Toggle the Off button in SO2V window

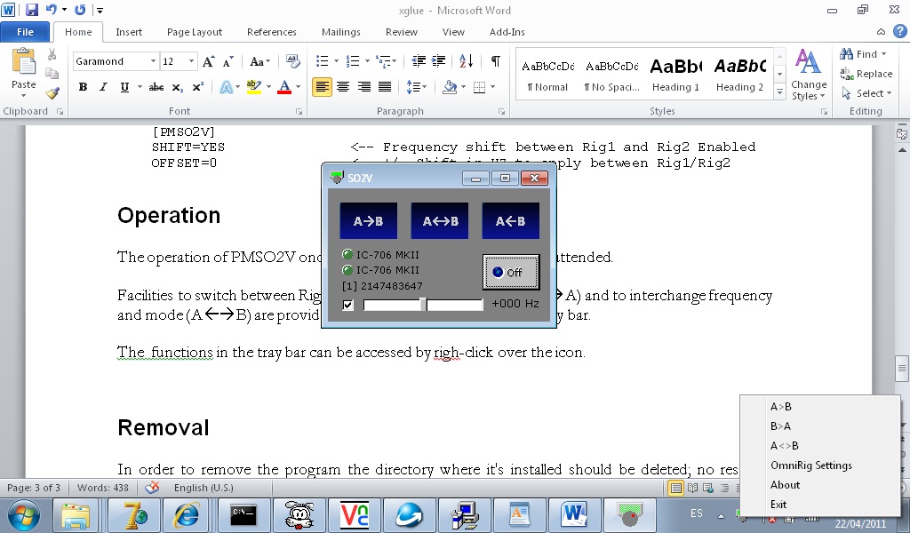pyautogui.click(x=511, y=272)
